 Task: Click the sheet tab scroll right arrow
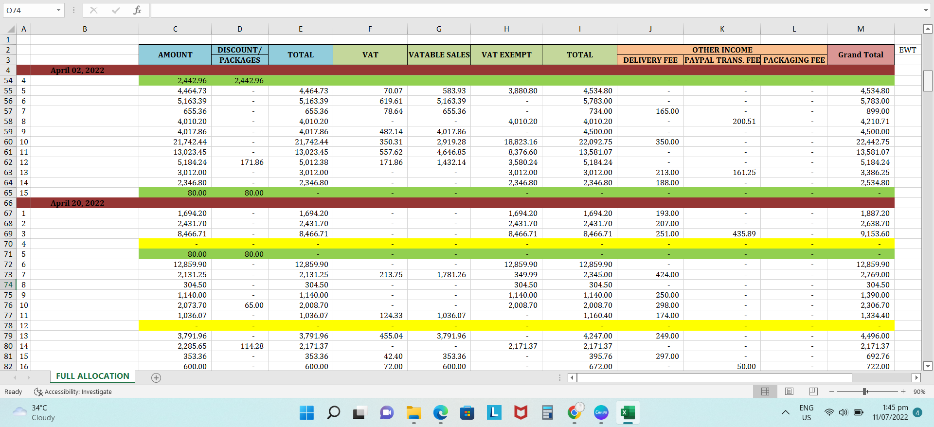pyautogui.click(x=29, y=377)
